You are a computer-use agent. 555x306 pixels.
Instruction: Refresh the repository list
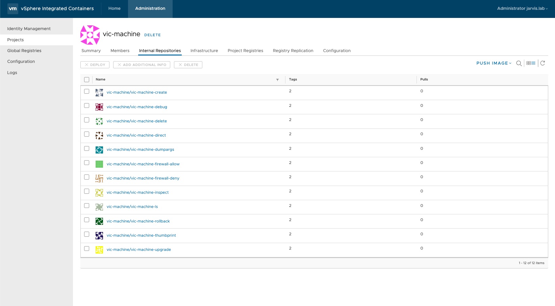coord(543,63)
